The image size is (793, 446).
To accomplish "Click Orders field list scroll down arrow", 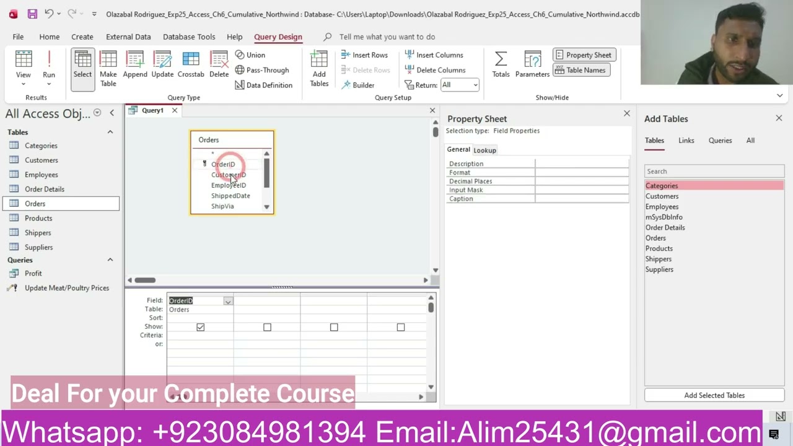I will [x=267, y=207].
